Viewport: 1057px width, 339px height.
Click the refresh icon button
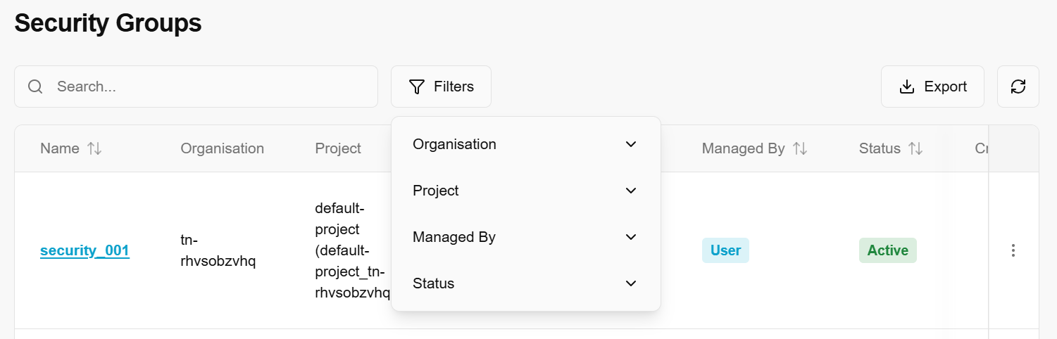(1018, 87)
